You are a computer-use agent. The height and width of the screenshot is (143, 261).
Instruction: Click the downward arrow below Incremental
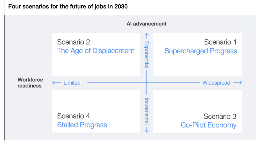(147, 130)
